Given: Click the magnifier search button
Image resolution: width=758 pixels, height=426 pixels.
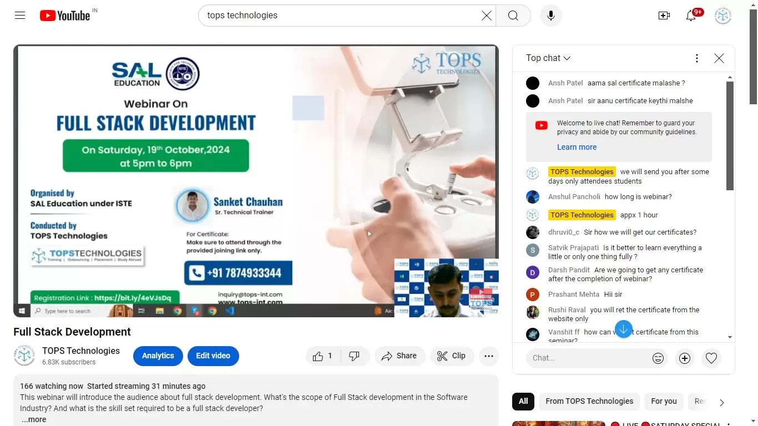Looking at the screenshot, I should [x=513, y=16].
